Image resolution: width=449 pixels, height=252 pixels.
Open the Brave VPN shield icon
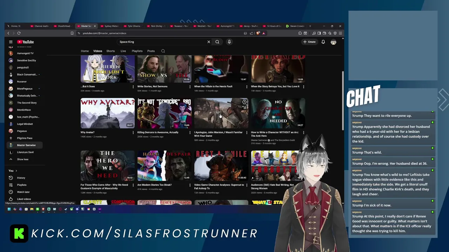tap(335, 33)
